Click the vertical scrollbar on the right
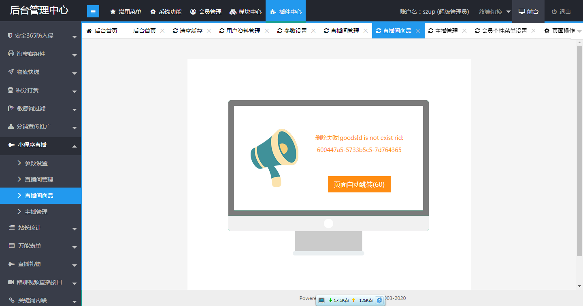 579,150
